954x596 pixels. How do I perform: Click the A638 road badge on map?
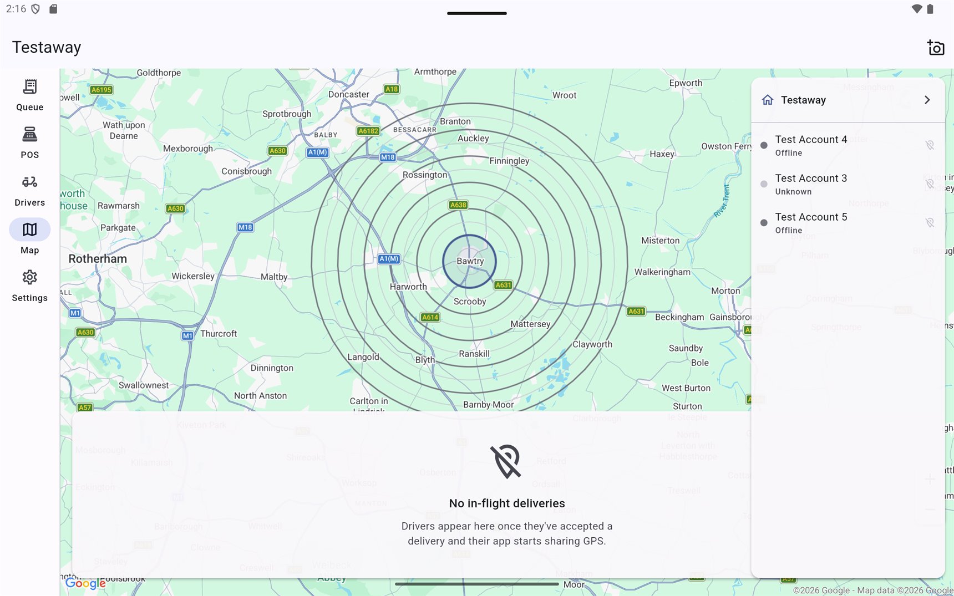click(x=458, y=205)
